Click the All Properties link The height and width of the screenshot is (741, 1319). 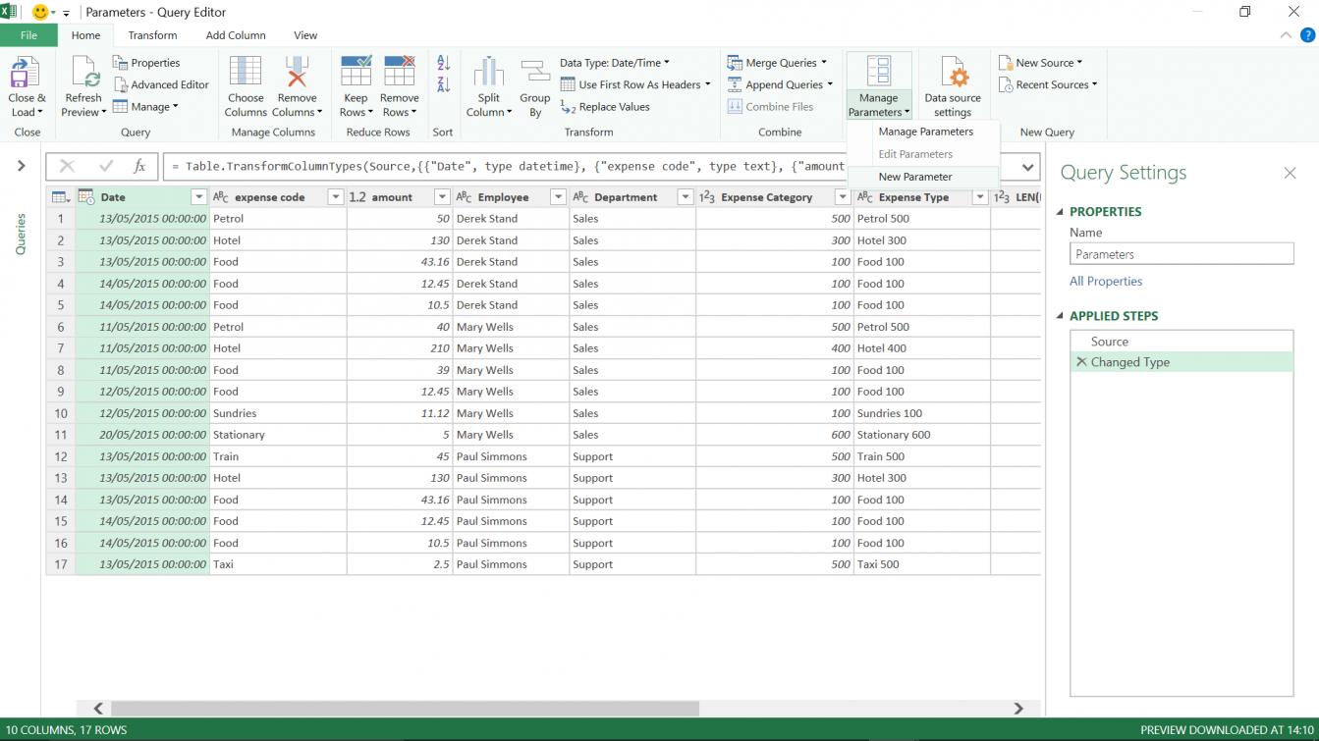coord(1106,281)
